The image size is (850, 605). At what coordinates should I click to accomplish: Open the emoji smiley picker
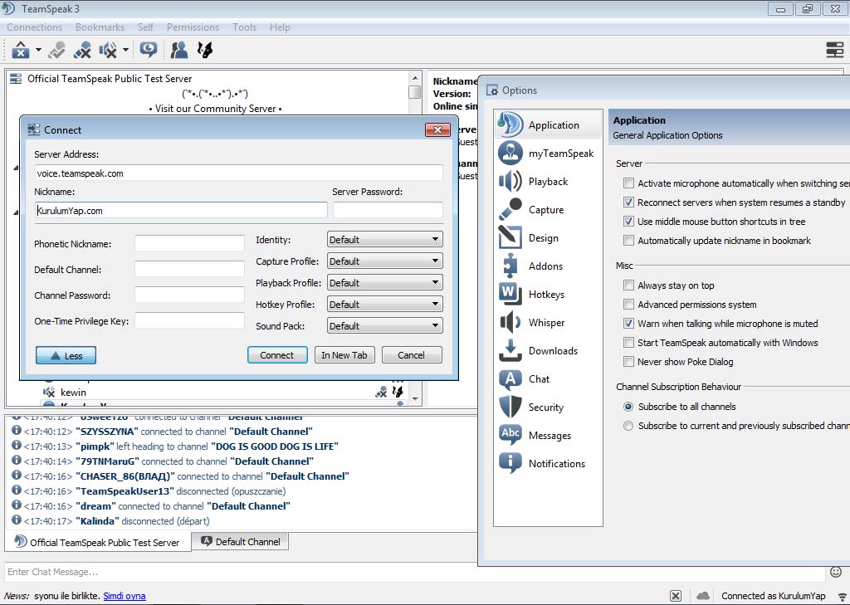(836, 572)
